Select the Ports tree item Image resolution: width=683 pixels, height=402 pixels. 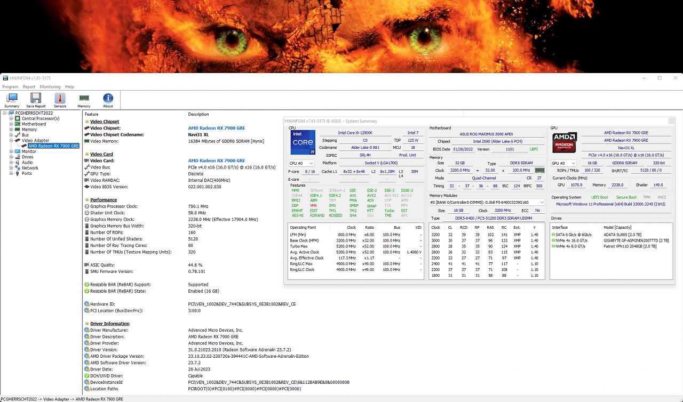click(27, 173)
